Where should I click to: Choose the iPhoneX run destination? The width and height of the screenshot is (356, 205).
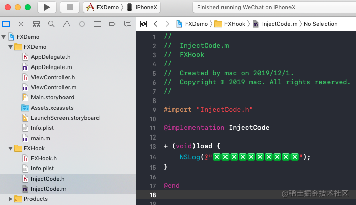coord(142,7)
